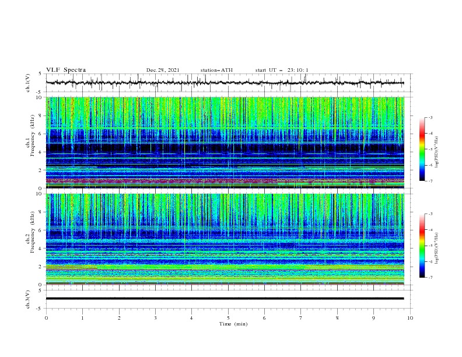Click the 'Time (min)' axis label
Viewport: 462px width, 357px height.
tap(233, 324)
